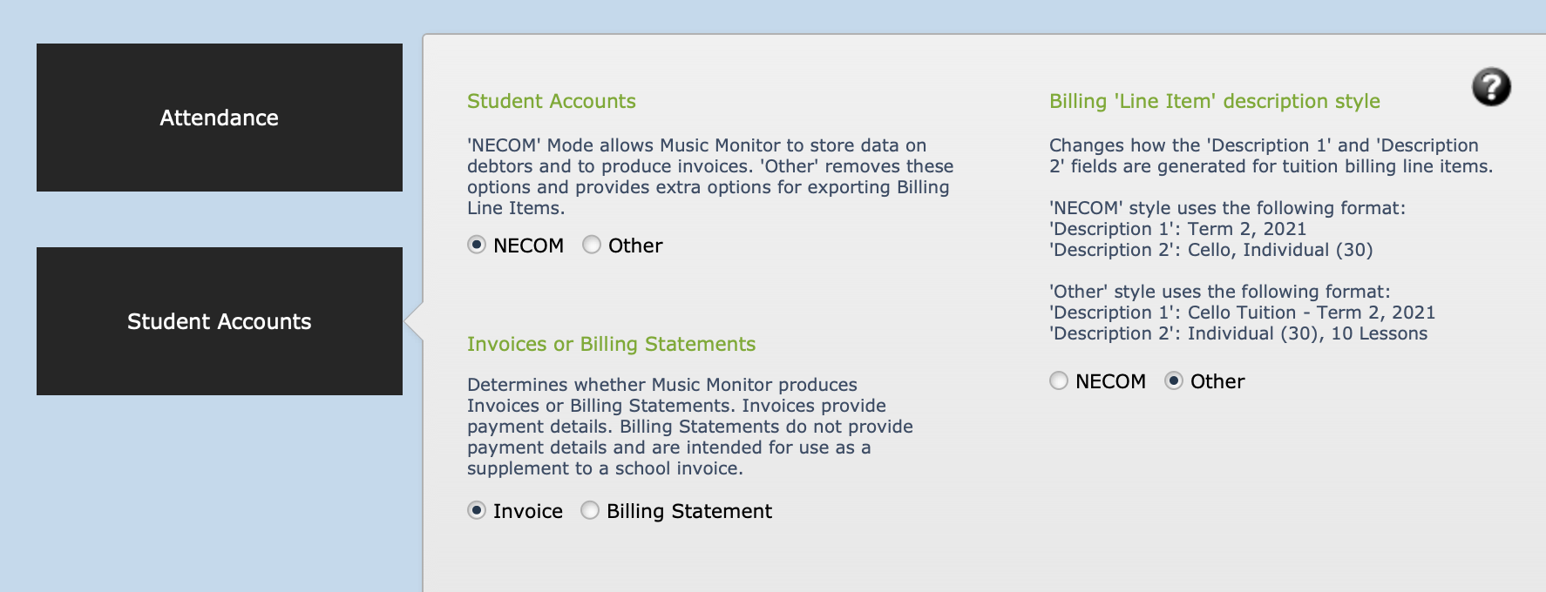Select the Invoice radio button
Viewport: 1546px width, 592px height.
click(477, 510)
